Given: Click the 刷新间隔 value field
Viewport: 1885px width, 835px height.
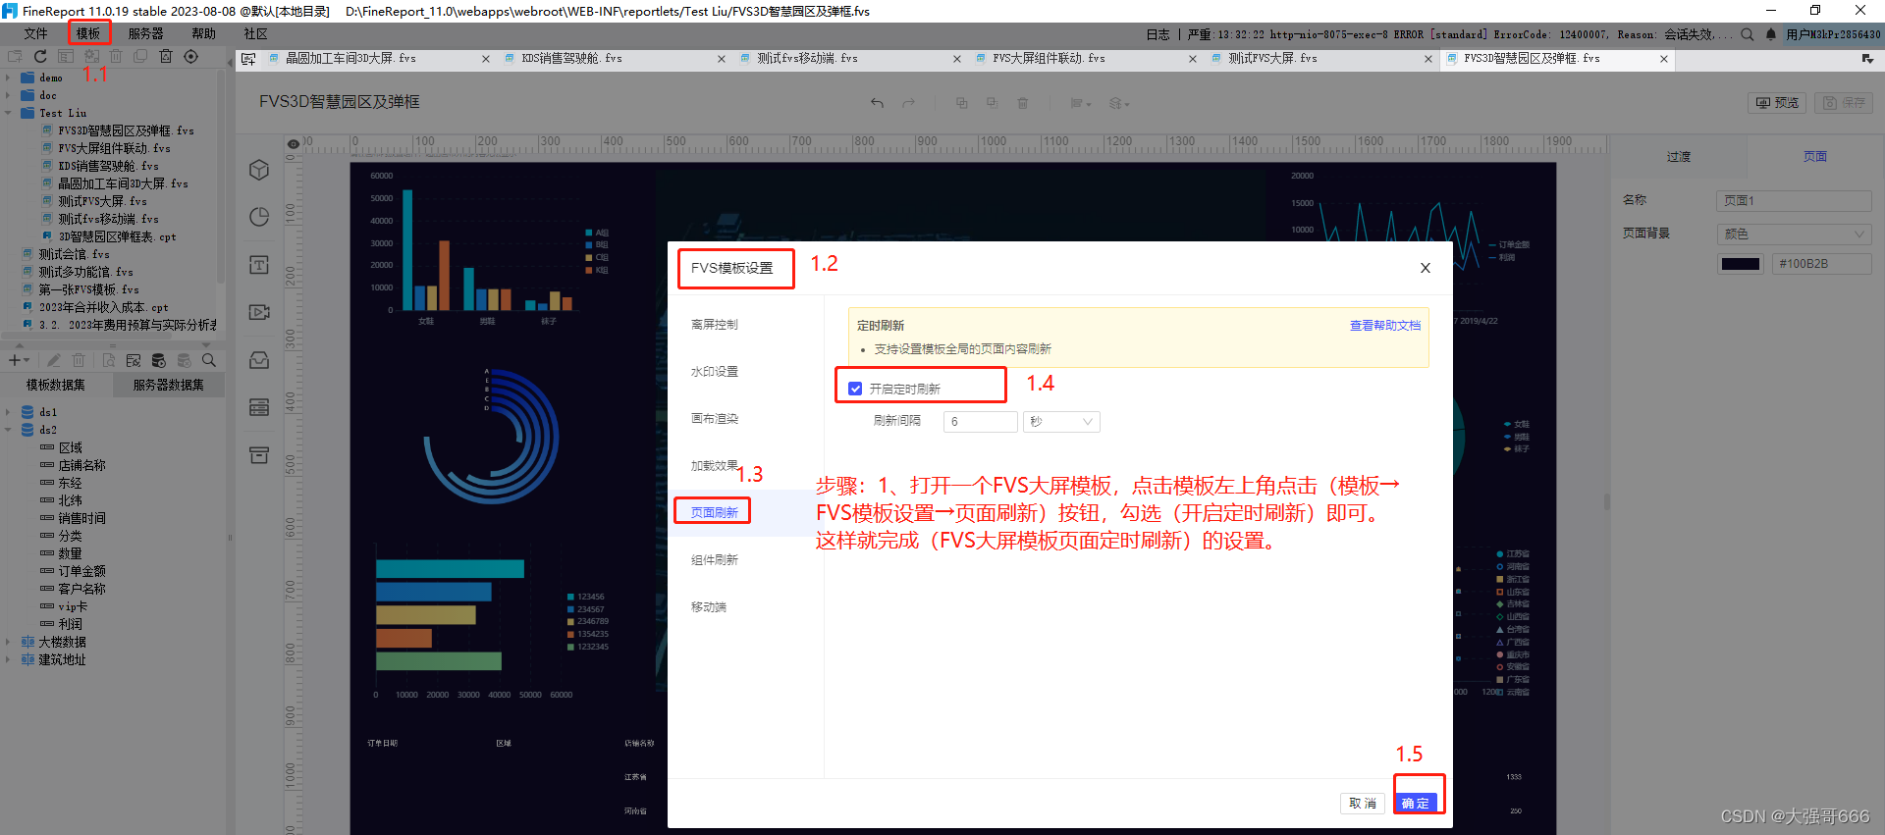Looking at the screenshot, I should (x=981, y=422).
